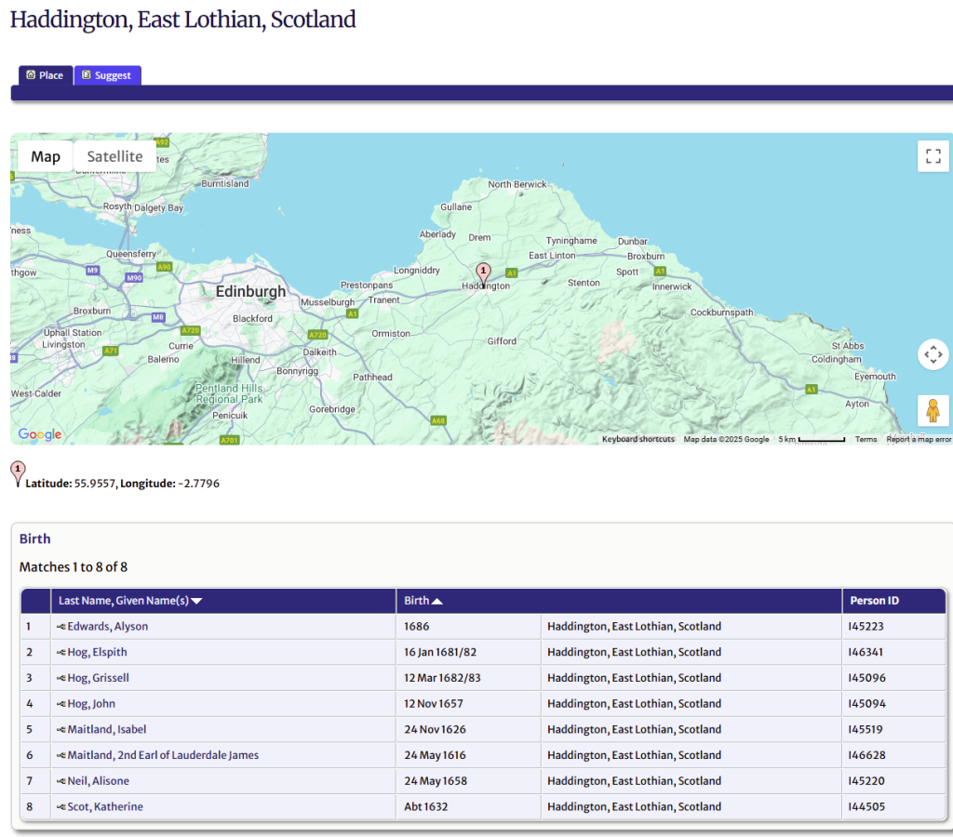Screen dimensions: 953x837
Task: Open the map Terms link
Action: (x=866, y=439)
